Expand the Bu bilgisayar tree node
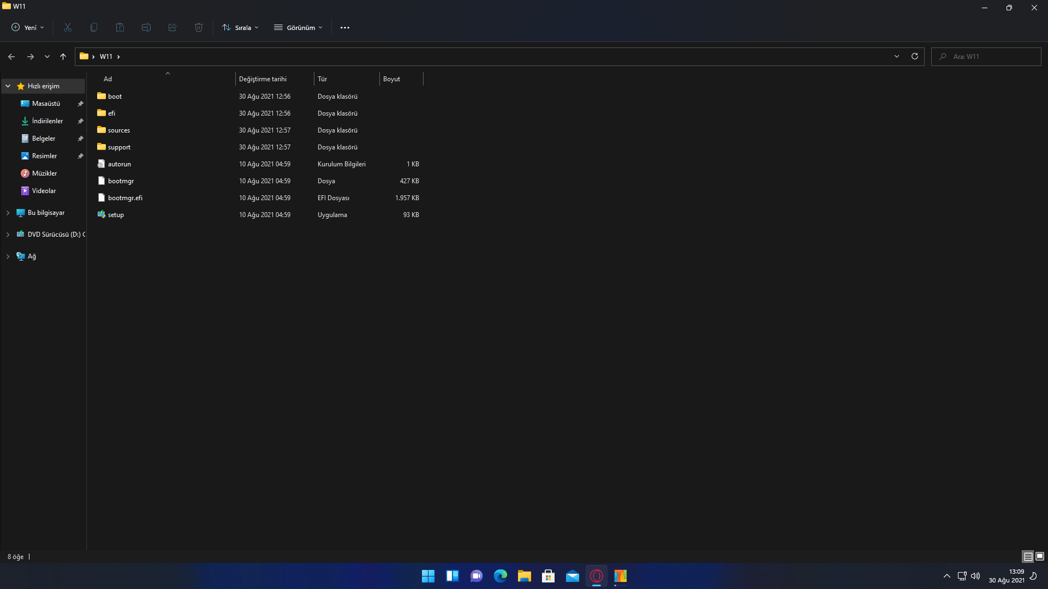Image resolution: width=1048 pixels, height=589 pixels. click(8, 213)
